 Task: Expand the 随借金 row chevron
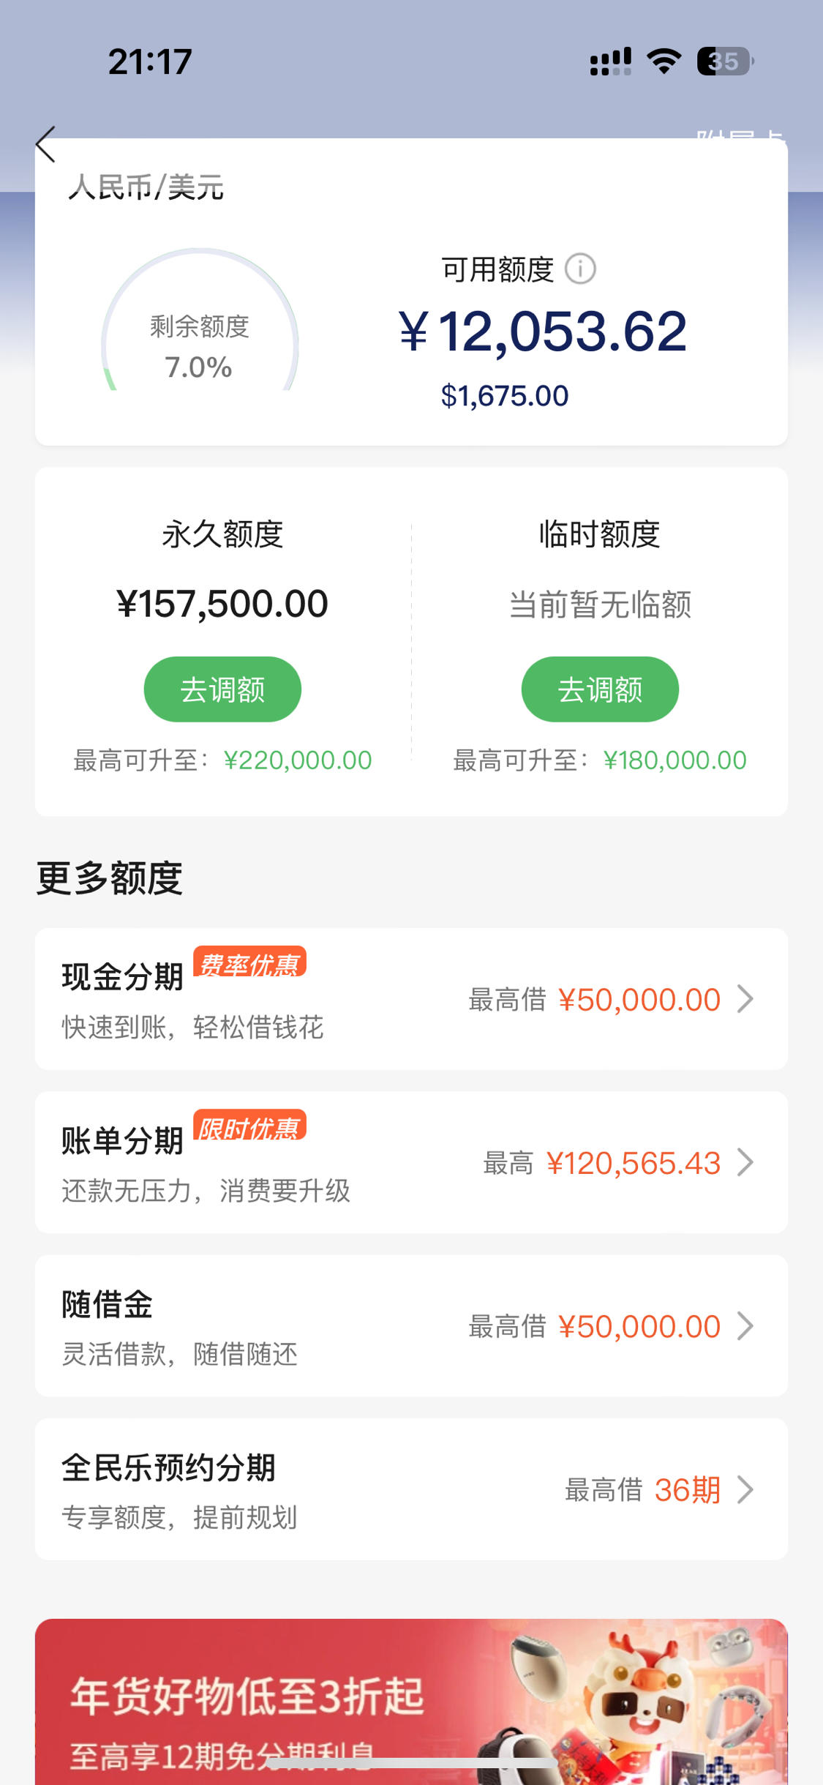[x=745, y=1325]
